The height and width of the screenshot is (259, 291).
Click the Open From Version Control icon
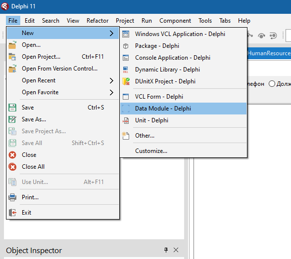pos(12,69)
